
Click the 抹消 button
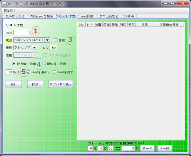[35, 84]
